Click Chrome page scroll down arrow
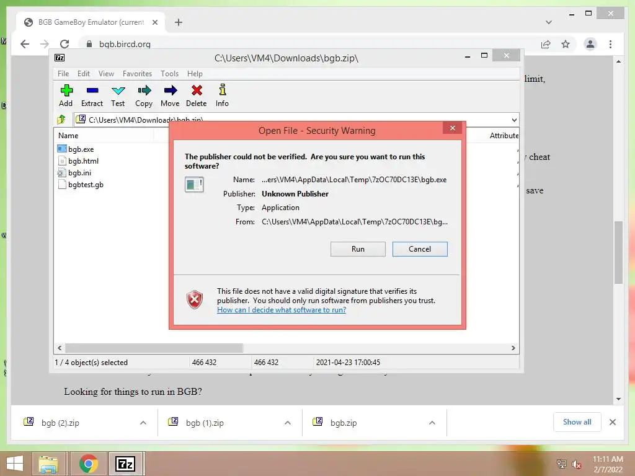635x476 pixels. pyautogui.click(x=618, y=399)
